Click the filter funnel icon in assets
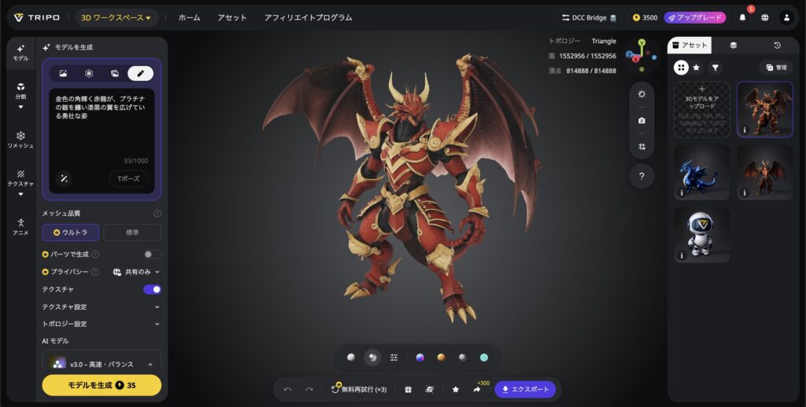This screenshot has width=806, height=407. pos(715,68)
